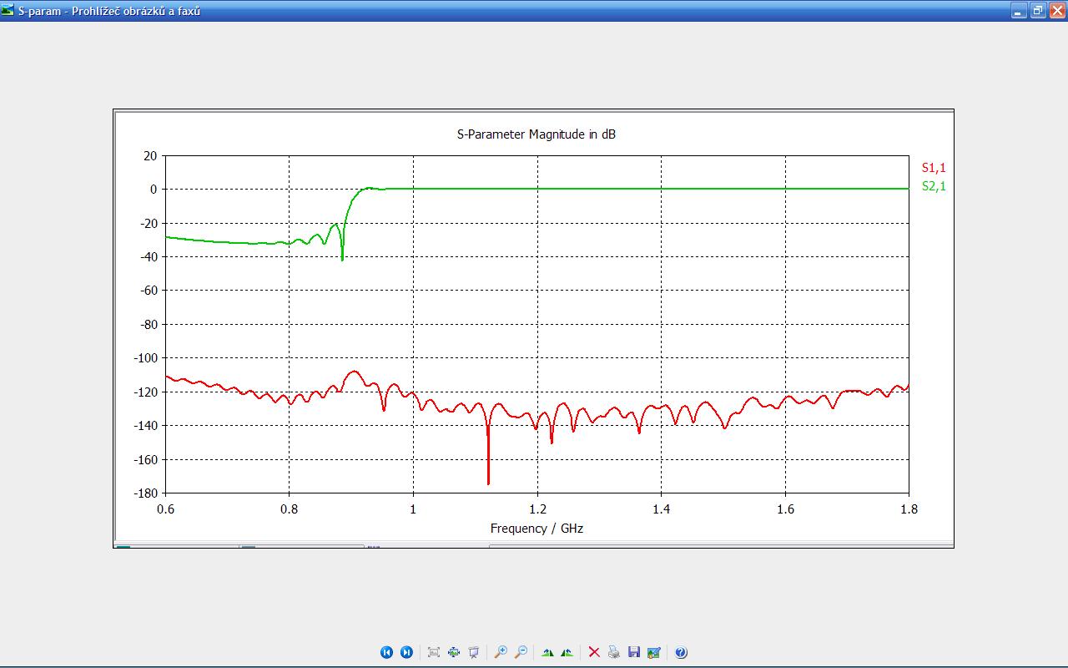Open the image for editing
This screenshot has width=1068, height=668.
(654, 652)
